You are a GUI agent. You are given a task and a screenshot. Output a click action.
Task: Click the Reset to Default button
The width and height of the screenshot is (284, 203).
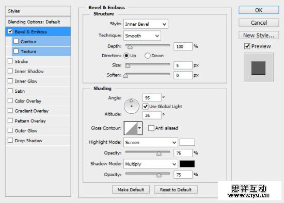click(x=176, y=190)
